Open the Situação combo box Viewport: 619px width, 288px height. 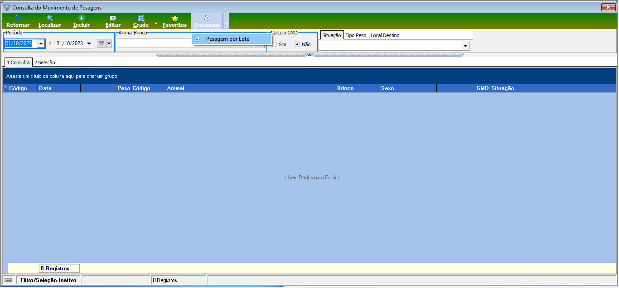[394, 46]
